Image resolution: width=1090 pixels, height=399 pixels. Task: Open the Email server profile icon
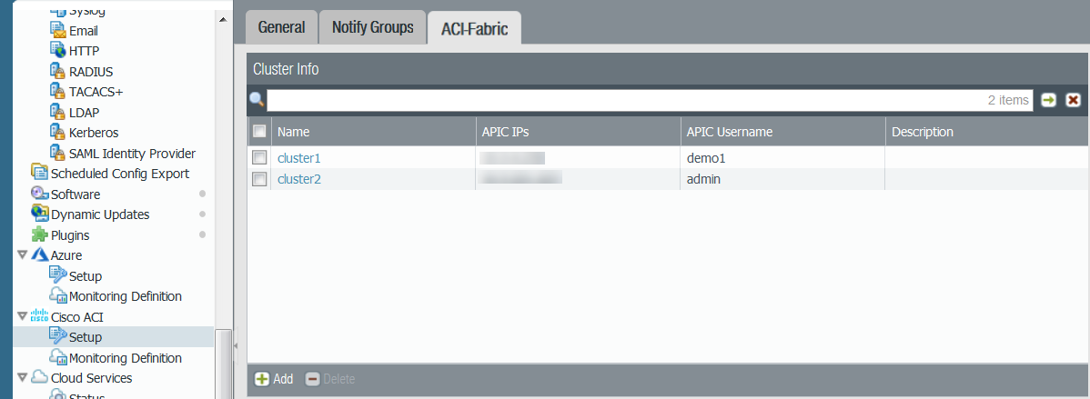click(58, 31)
